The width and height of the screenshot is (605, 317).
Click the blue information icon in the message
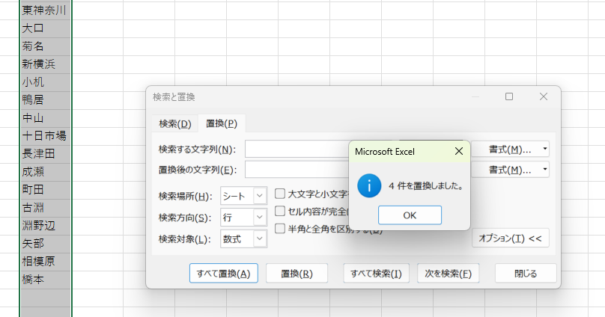369,185
